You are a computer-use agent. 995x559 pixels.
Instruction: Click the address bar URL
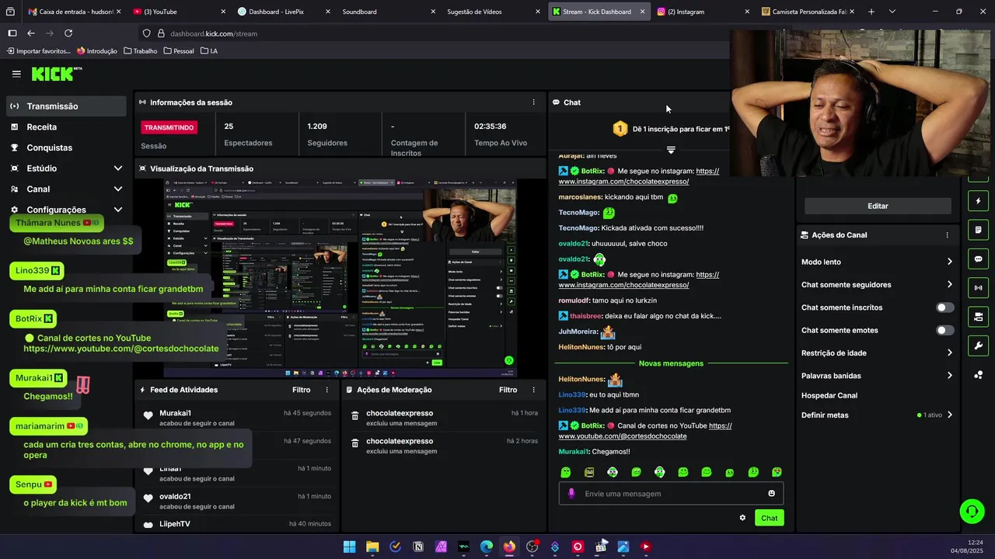(x=214, y=33)
